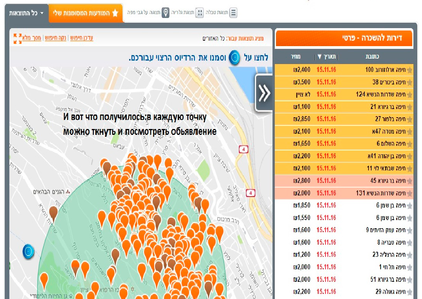Click the דירות להשכרה - פרטי header tab
The width and height of the screenshot is (422, 299).
(344, 38)
